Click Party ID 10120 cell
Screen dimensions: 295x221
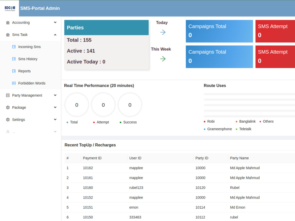click(200, 187)
